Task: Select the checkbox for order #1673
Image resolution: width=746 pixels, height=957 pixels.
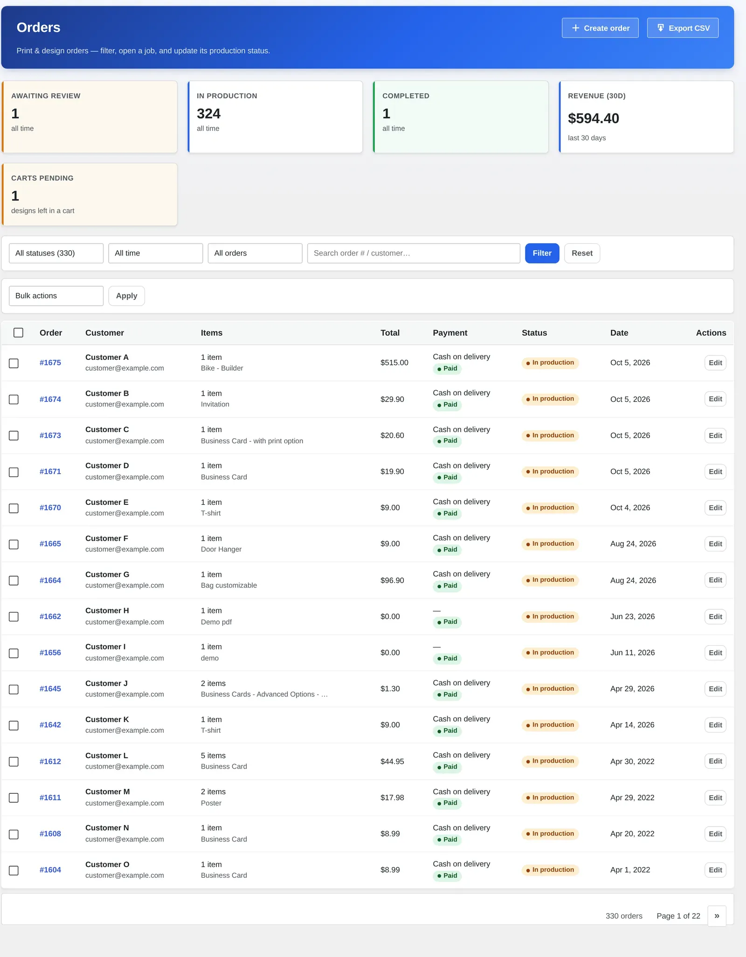Action: (x=14, y=435)
